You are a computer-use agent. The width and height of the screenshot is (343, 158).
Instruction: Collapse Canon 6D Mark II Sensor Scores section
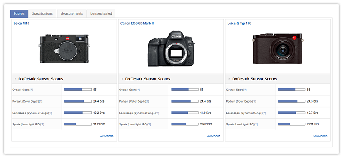(x=122, y=79)
